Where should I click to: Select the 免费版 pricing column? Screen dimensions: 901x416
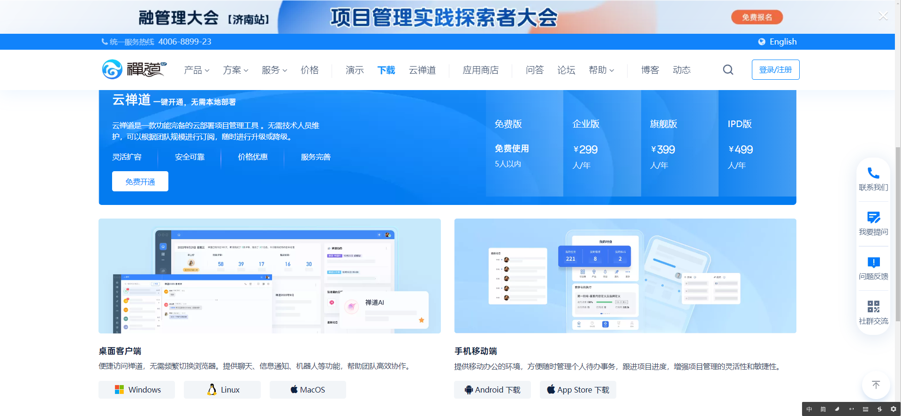pyautogui.click(x=524, y=143)
